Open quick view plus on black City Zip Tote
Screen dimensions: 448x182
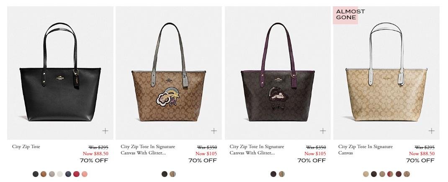click(x=105, y=131)
